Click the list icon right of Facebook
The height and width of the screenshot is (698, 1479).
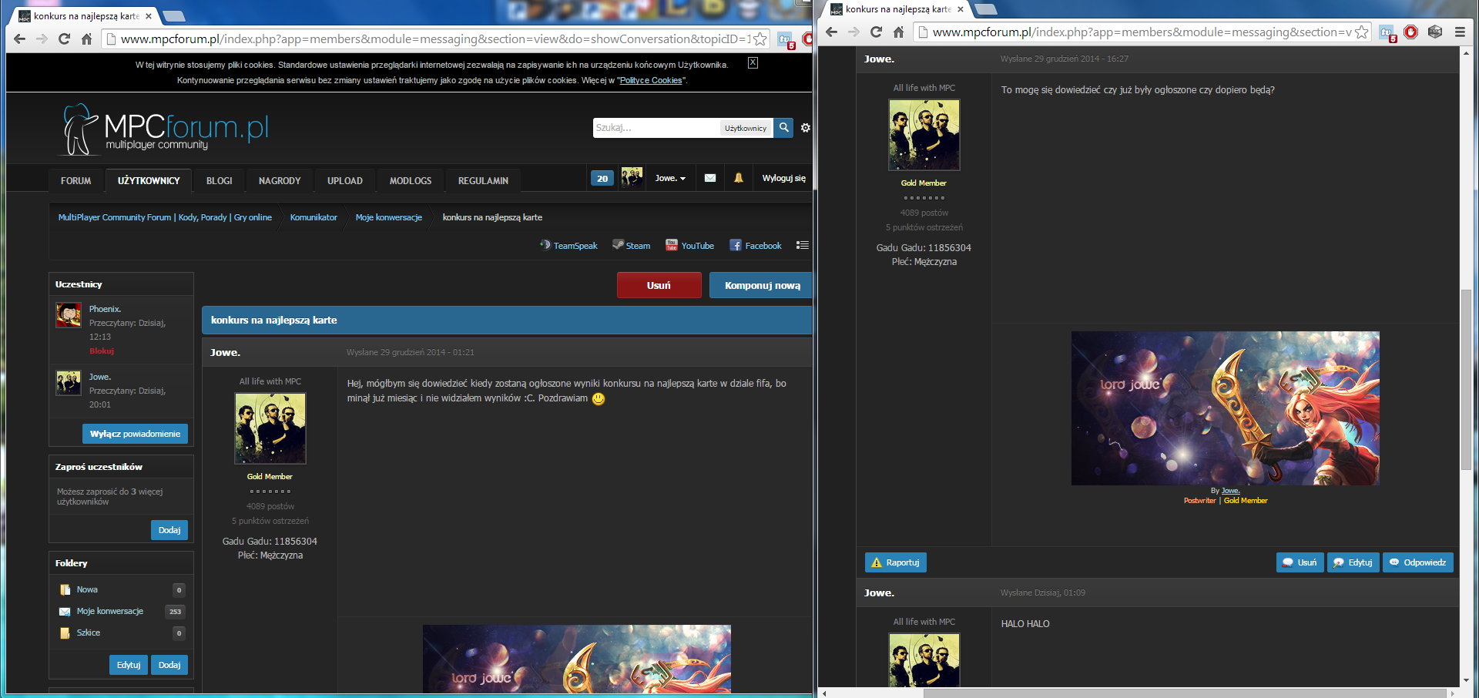(803, 245)
